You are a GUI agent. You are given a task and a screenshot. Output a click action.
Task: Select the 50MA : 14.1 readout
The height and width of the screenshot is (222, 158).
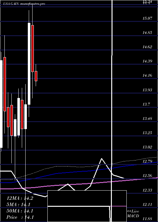pos(20,211)
